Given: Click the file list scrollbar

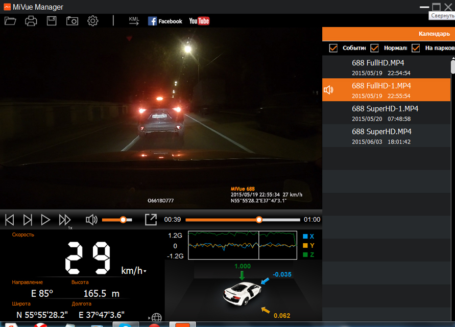Looking at the screenshot, I should pos(453,67).
